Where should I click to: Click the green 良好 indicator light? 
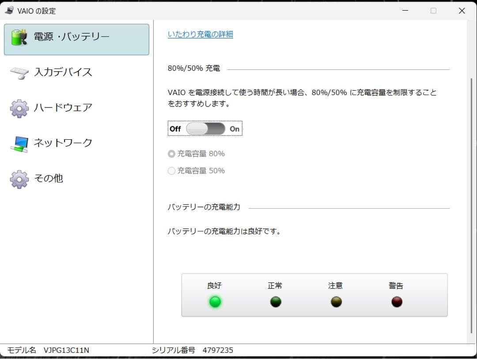pyautogui.click(x=215, y=302)
